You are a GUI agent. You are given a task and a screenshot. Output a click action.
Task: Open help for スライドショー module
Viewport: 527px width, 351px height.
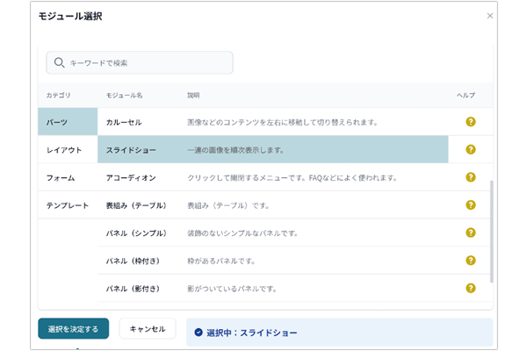pyautogui.click(x=471, y=149)
